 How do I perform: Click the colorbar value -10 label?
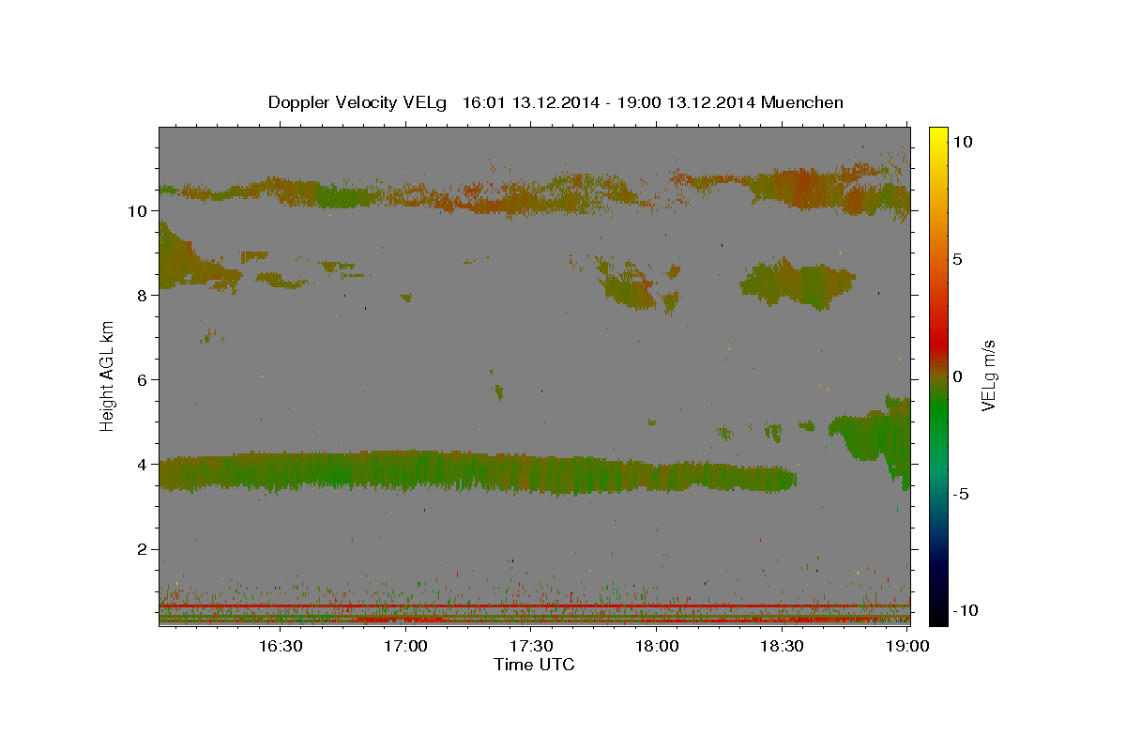964,610
